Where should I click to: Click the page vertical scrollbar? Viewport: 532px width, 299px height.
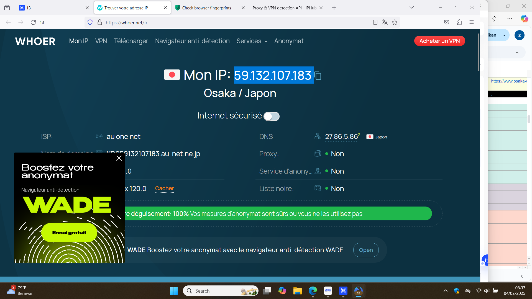[x=479, y=53]
